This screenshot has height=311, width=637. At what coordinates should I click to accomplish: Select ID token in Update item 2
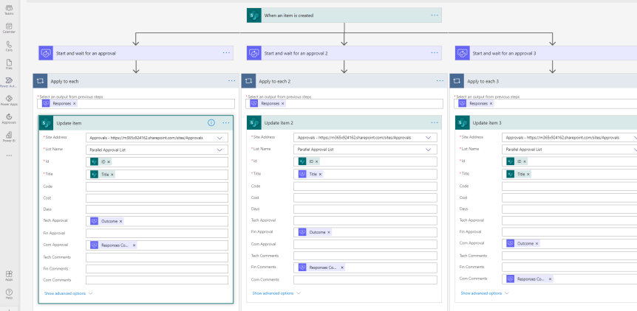tap(308, 161)
